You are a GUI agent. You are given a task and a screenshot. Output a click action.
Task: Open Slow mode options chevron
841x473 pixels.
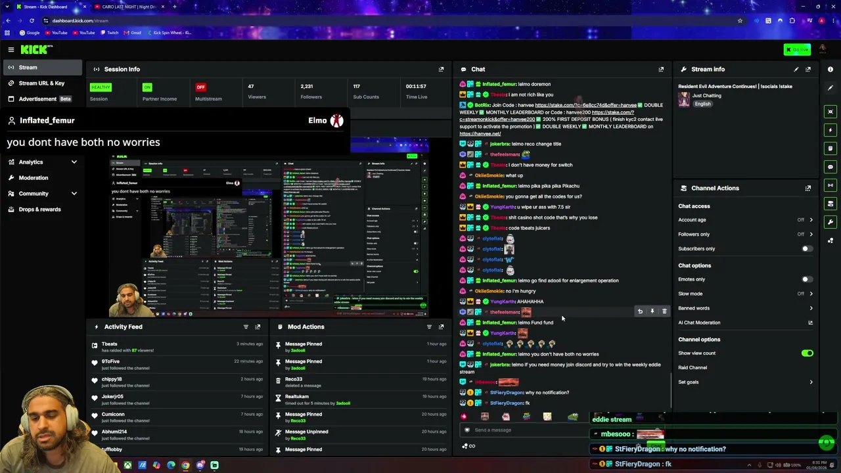pyautogui.click(x=811, y=294)
